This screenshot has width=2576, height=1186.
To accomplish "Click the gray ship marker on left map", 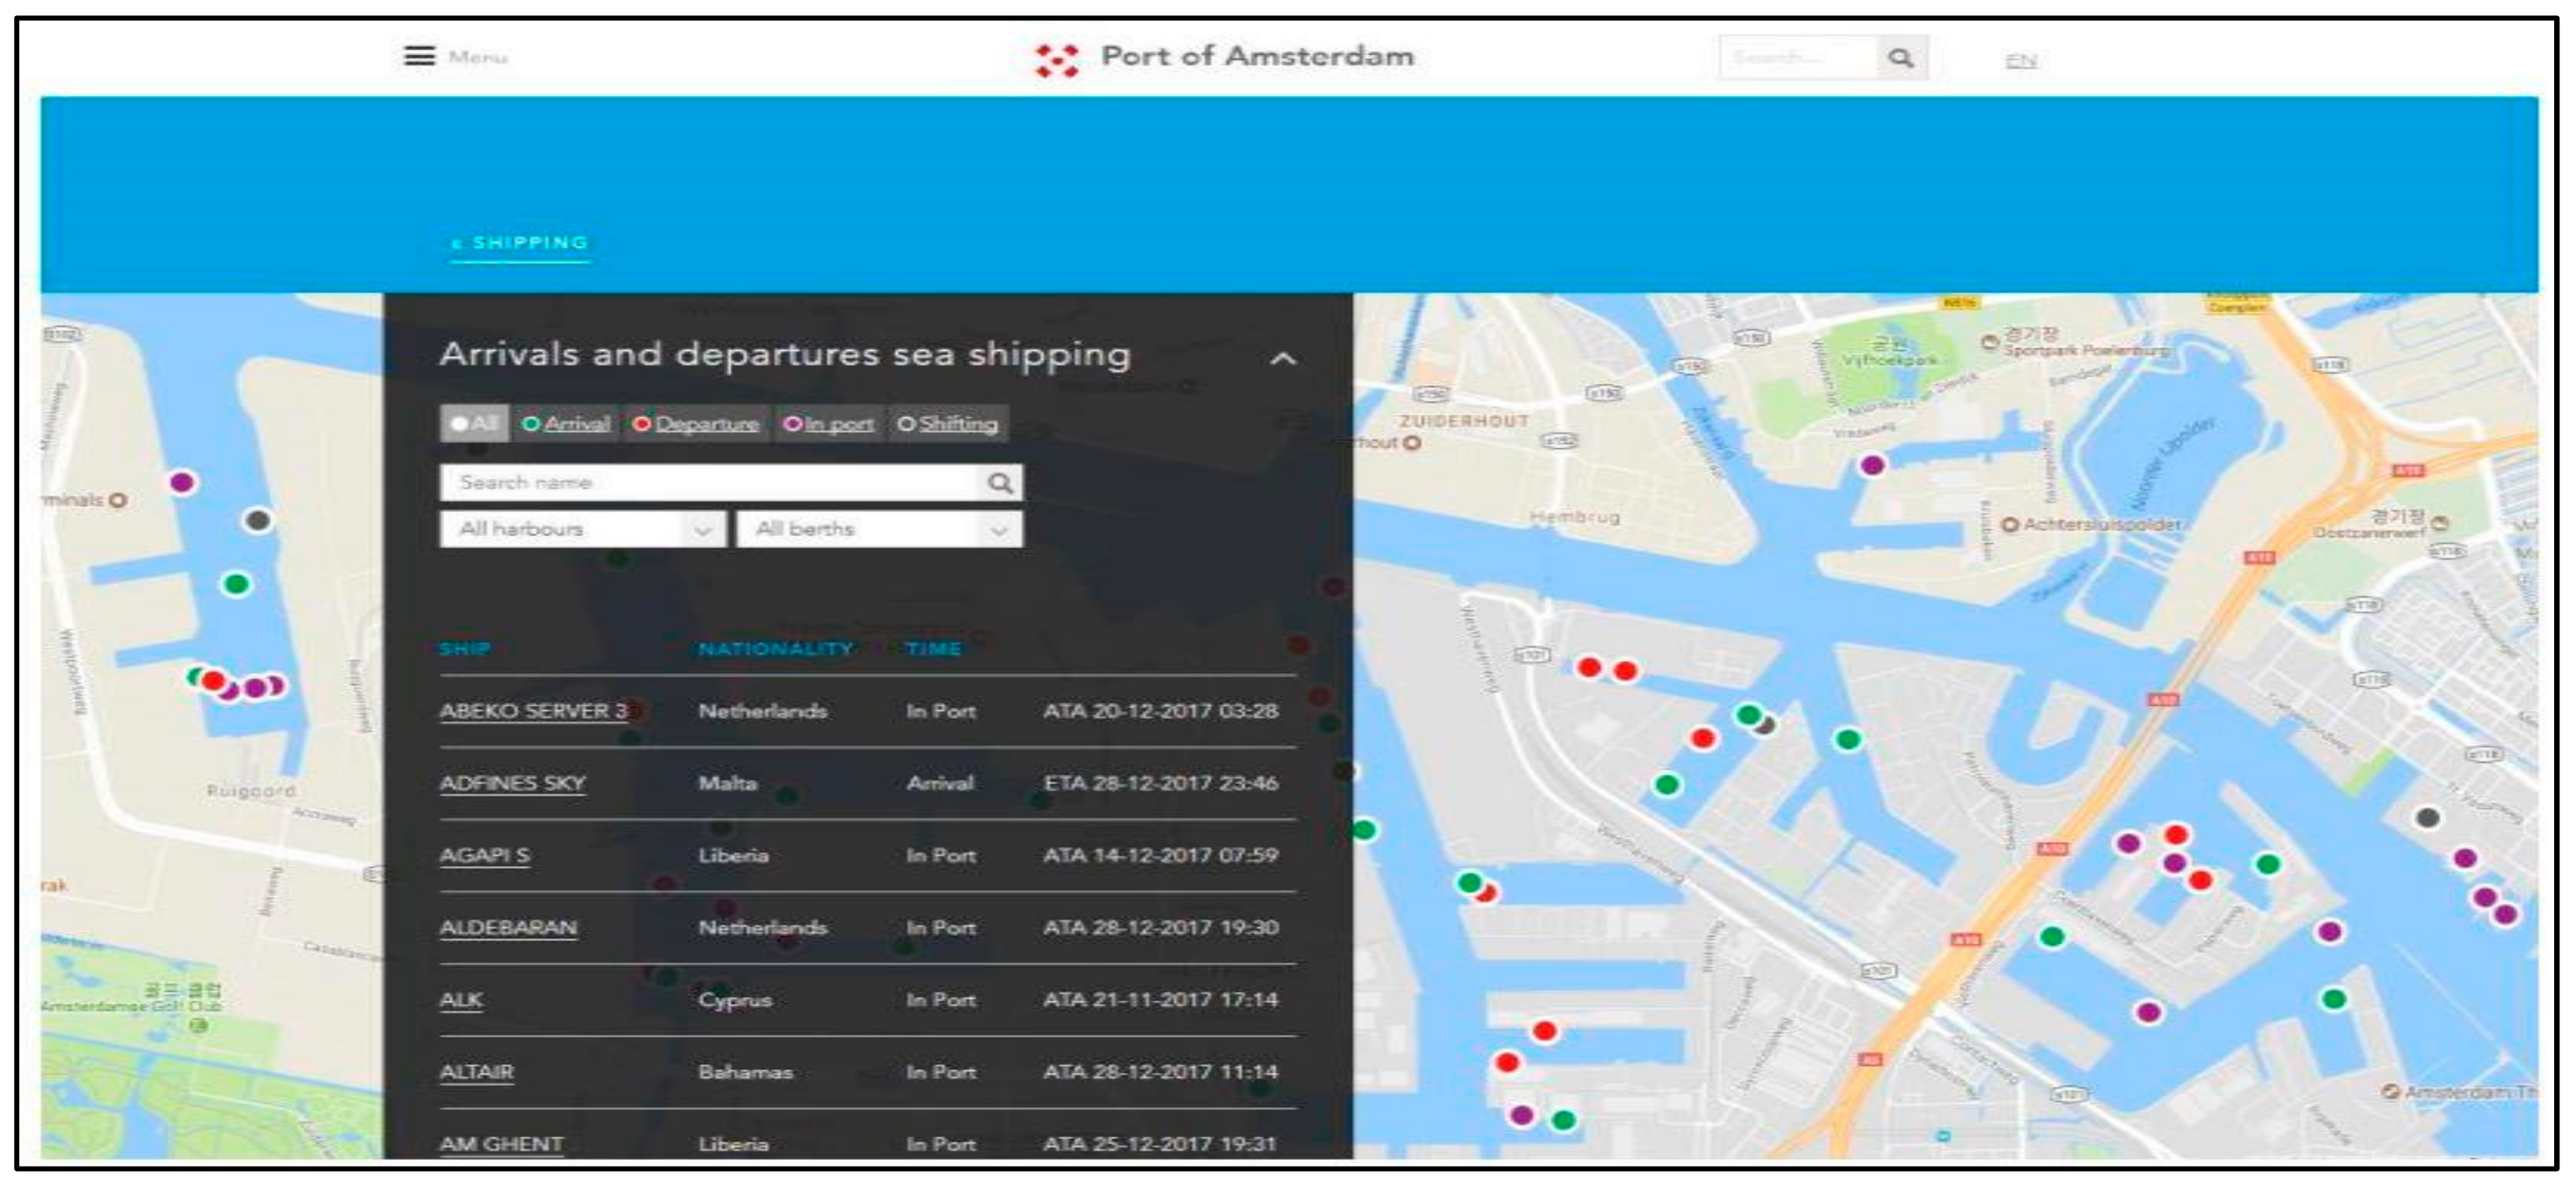I will click(258, 520).
